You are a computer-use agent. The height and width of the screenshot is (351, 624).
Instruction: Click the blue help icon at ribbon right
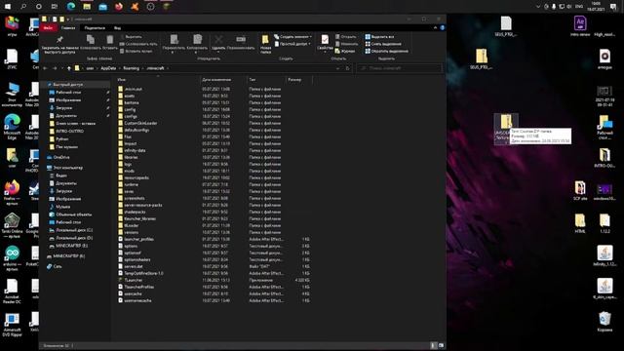pos(442,28)
